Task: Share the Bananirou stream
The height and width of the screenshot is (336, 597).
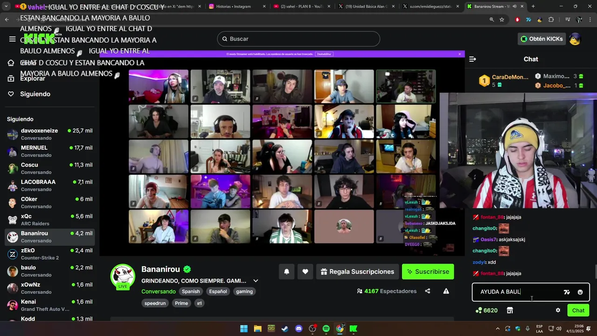Action: coord(428,291)
